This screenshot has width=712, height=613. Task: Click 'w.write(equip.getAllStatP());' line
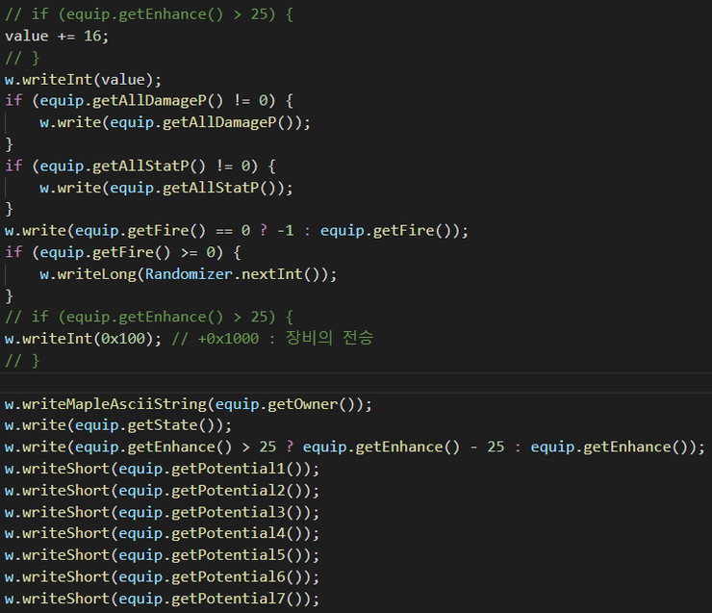pyautogui.click(x=166, y=188)
